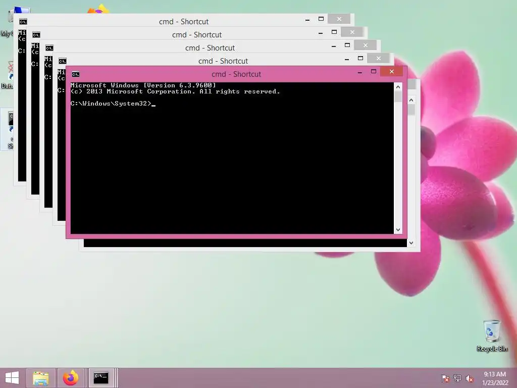Maximize the active pink cmd window
The height and width of the screenshot is (388, 517).
374,71
